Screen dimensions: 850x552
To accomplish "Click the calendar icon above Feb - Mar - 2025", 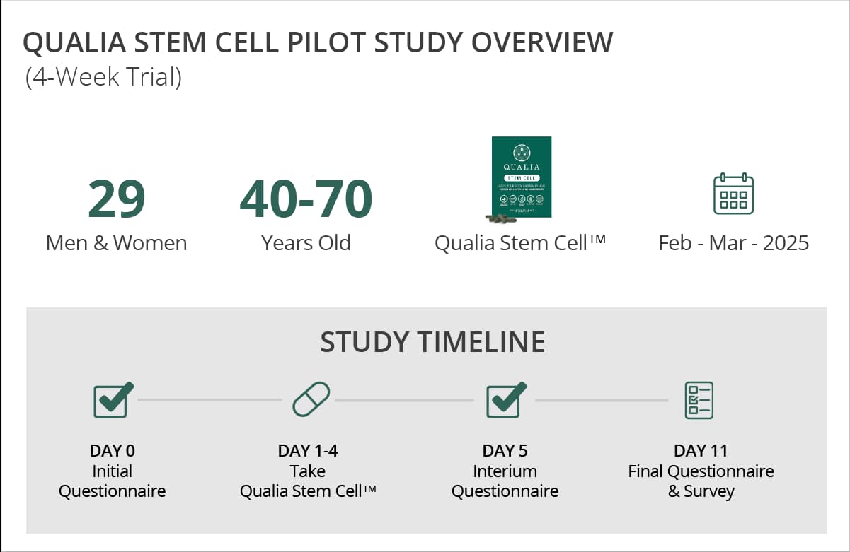I will 733,194.
